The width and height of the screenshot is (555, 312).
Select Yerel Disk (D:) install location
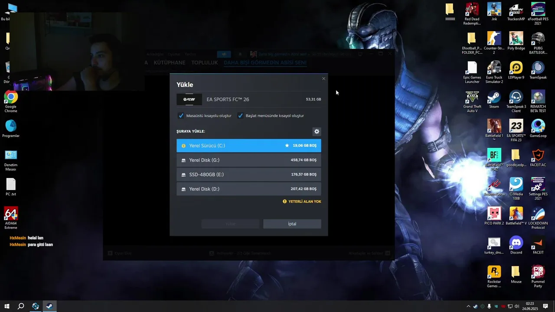tap(249, 189)
